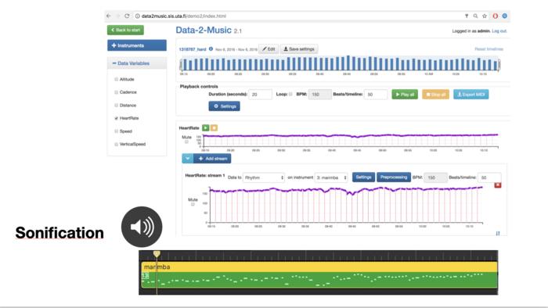Open the Data to Rhythm dropdown
The height and width of the screenshot is (308, 548).
point(264,177)
